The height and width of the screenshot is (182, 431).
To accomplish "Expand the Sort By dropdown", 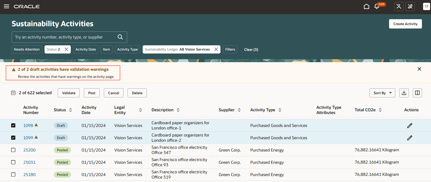I will [x=382, y=93].
